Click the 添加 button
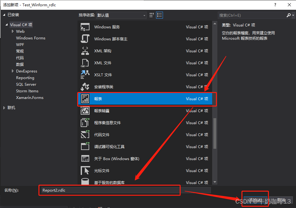The image size is (296, 208). pyautogui.click(x=255, y=200)
